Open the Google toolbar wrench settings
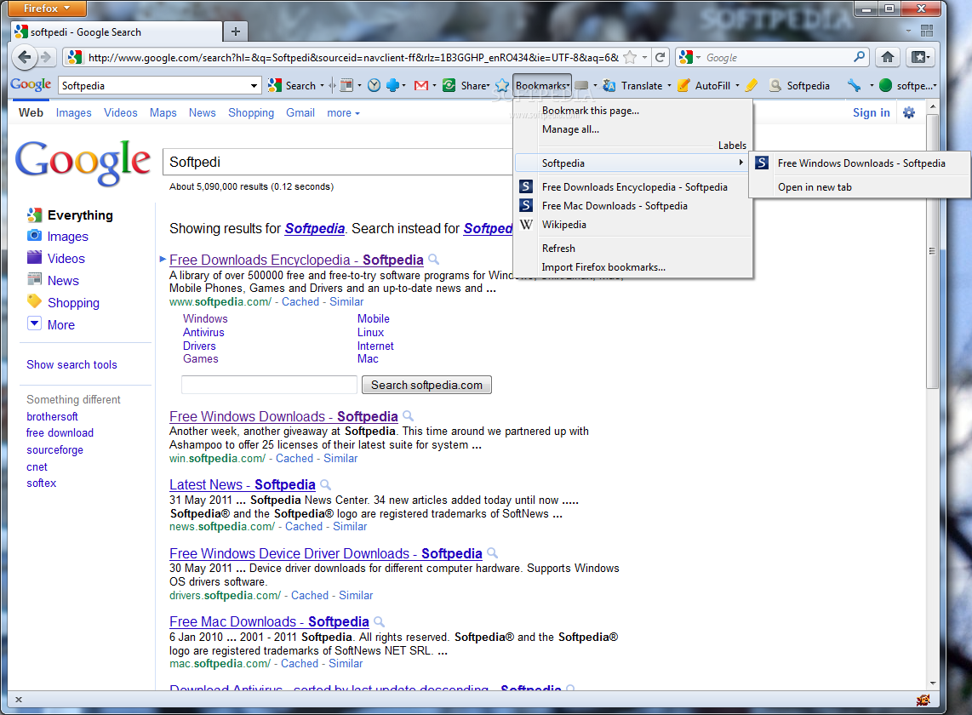The height and width of the screenshot is (715, 972). pyautogui.click(x=855, y=86)
